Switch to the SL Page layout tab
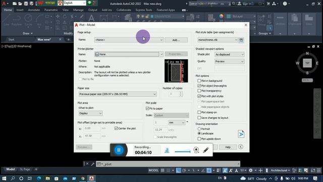 pos(25,169)
